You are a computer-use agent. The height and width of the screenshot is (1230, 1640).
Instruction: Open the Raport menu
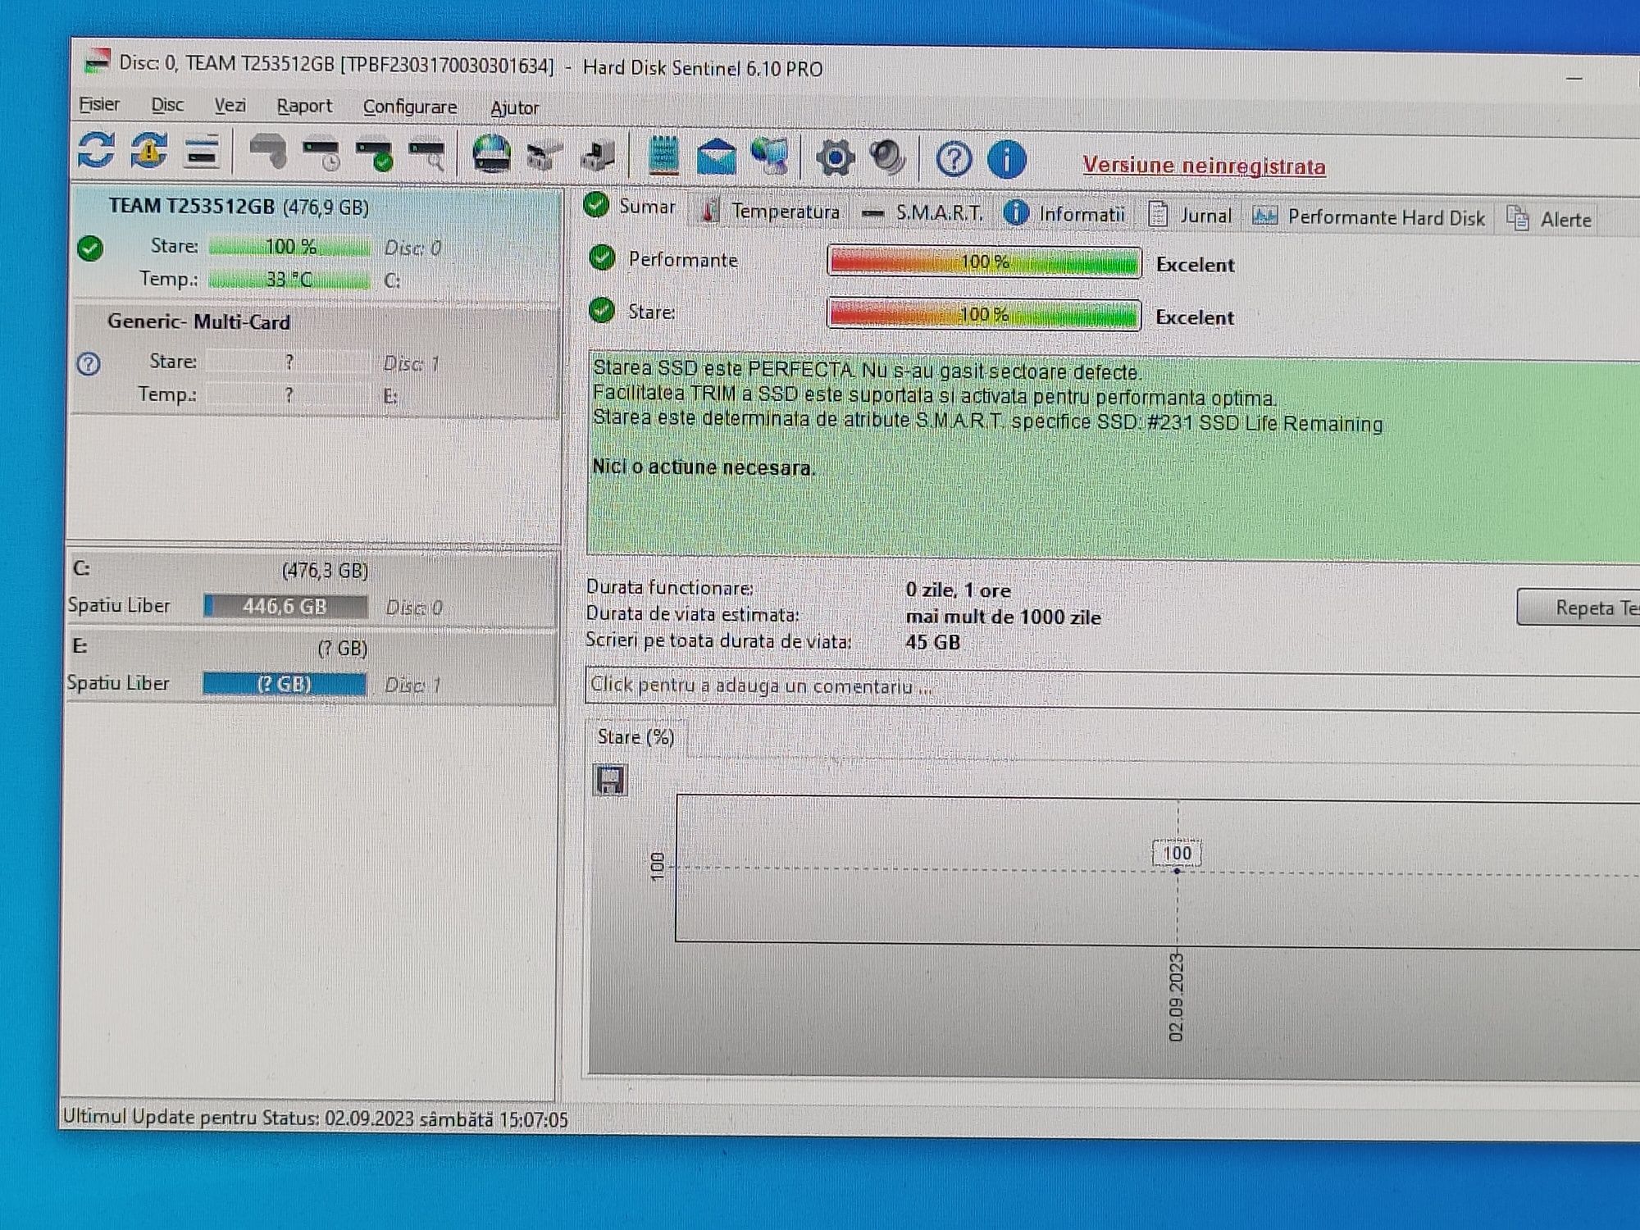point(304,107)
